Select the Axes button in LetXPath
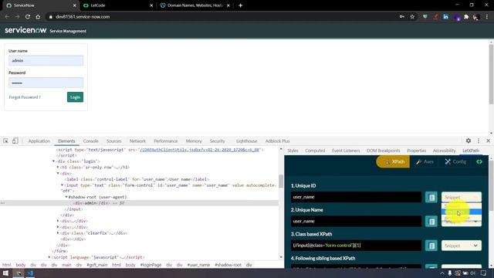The height and width of the screenshot is (278, 494). (425, 161)
